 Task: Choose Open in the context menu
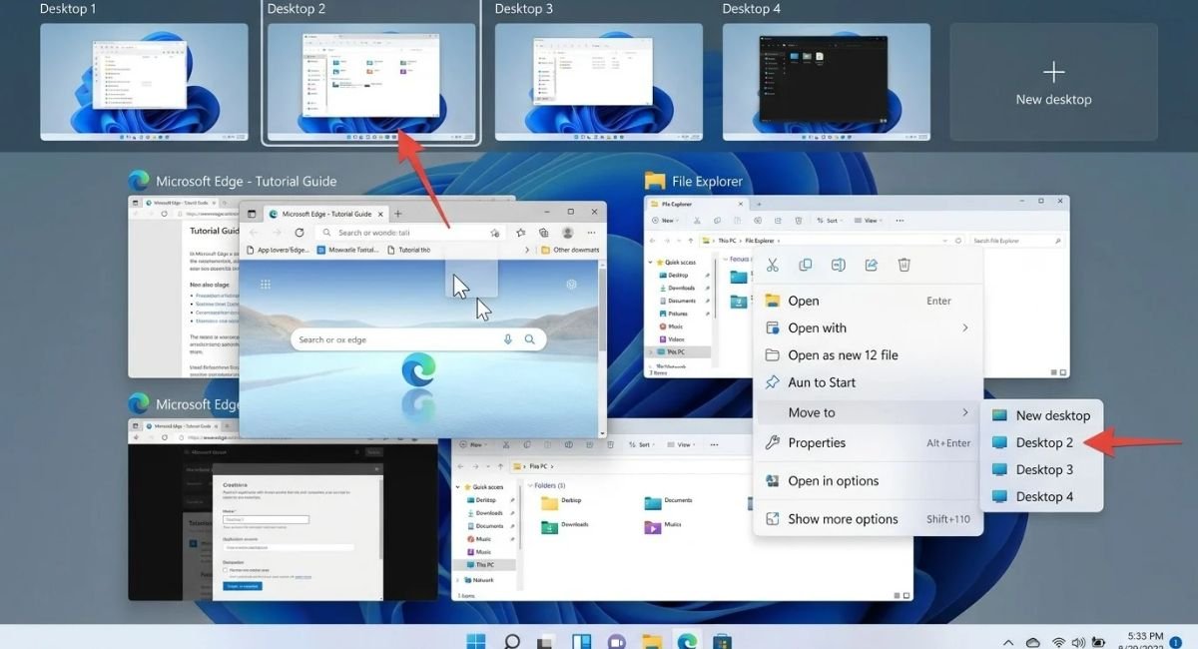868,301
